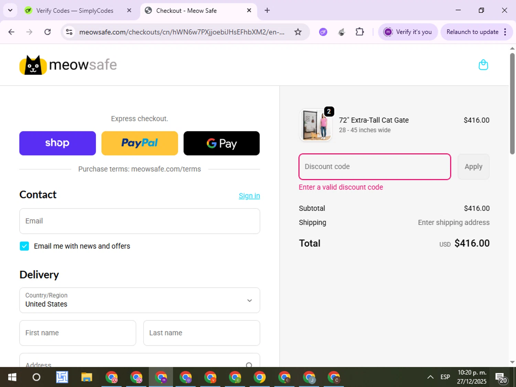Expand the Country/Region dropdown
Viewport: 516px width, 387px height.
[140, 300]
